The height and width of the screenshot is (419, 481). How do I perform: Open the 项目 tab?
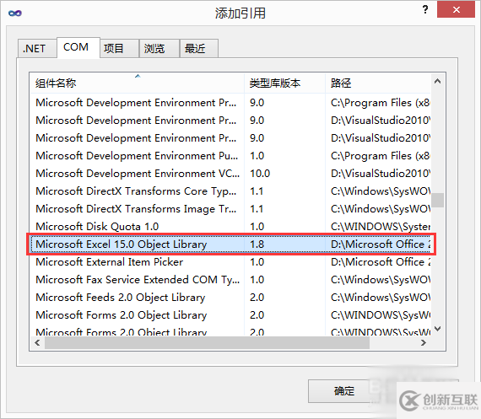(119, 48)
